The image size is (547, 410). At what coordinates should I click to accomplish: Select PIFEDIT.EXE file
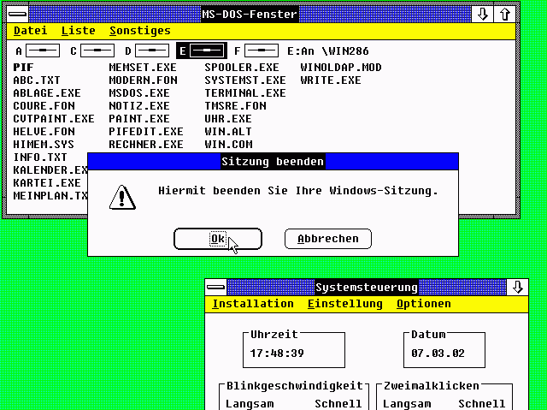coord(146,132)
